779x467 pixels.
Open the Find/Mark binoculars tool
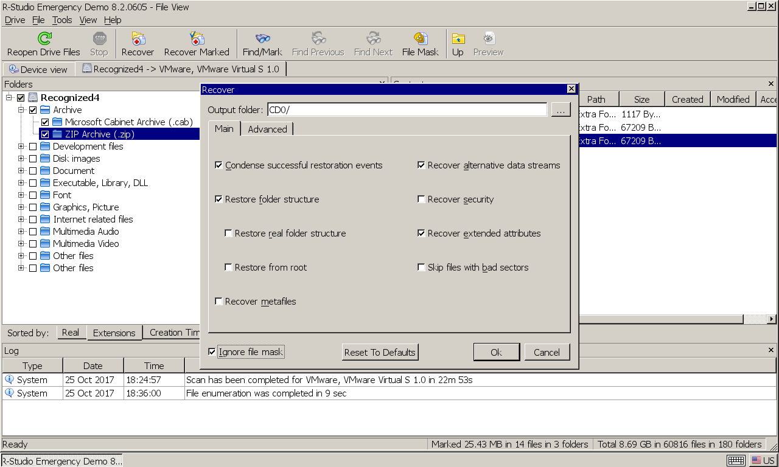262,39
